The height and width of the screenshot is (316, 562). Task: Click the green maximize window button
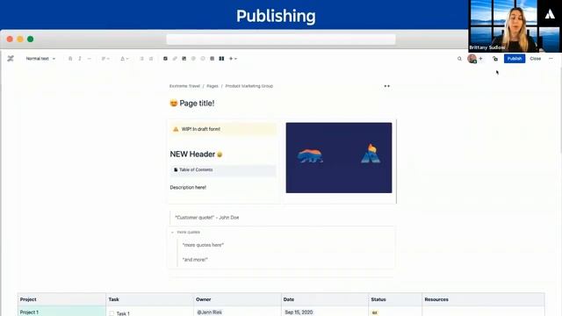31,39
